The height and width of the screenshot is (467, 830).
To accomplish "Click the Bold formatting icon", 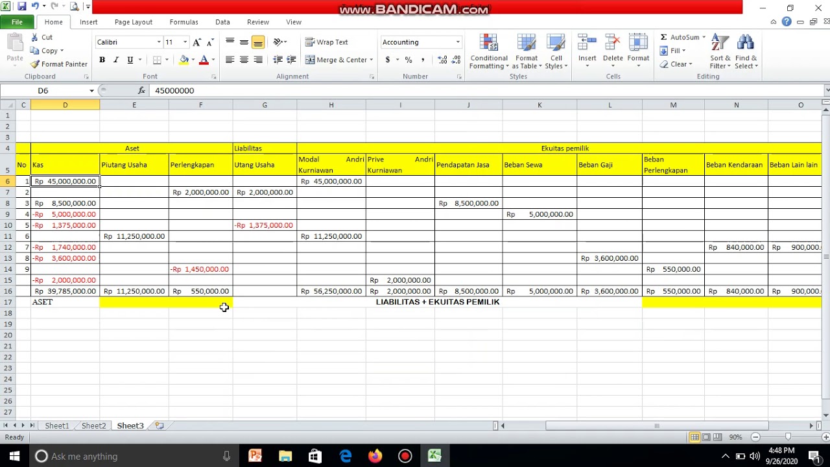I will pyautogui.click(x=102, y=60).
